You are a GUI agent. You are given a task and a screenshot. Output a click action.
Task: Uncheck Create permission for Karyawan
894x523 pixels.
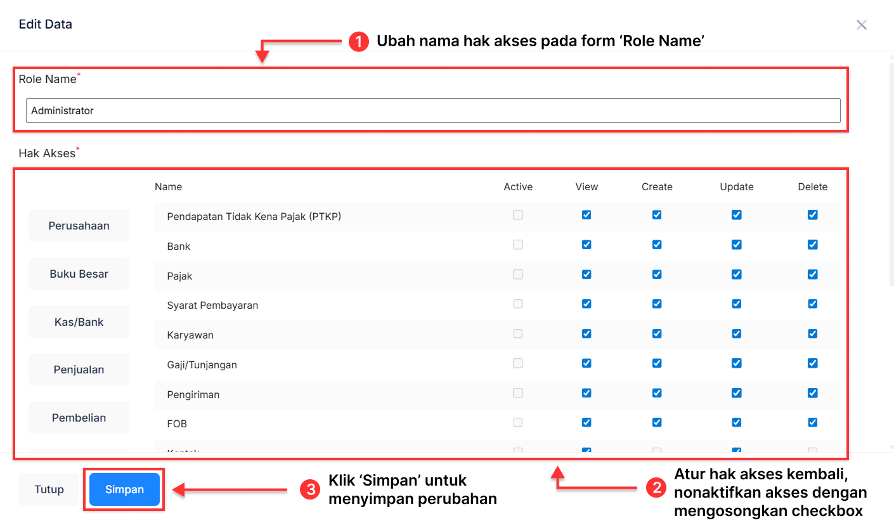click(x=657, y=333)
